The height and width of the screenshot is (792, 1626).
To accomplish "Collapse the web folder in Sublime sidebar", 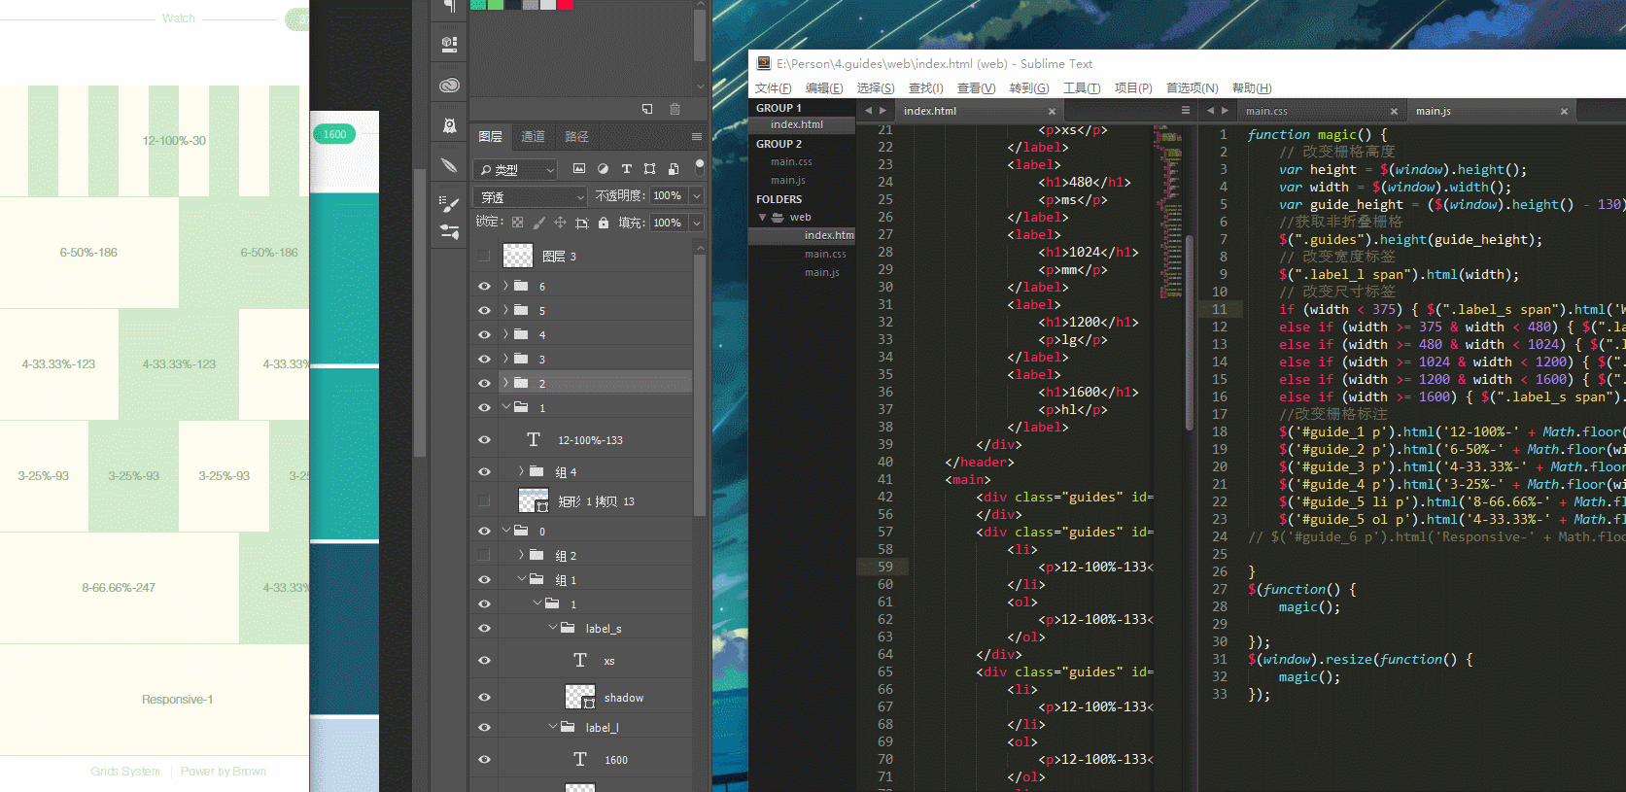I will click(x=763, y=218).
